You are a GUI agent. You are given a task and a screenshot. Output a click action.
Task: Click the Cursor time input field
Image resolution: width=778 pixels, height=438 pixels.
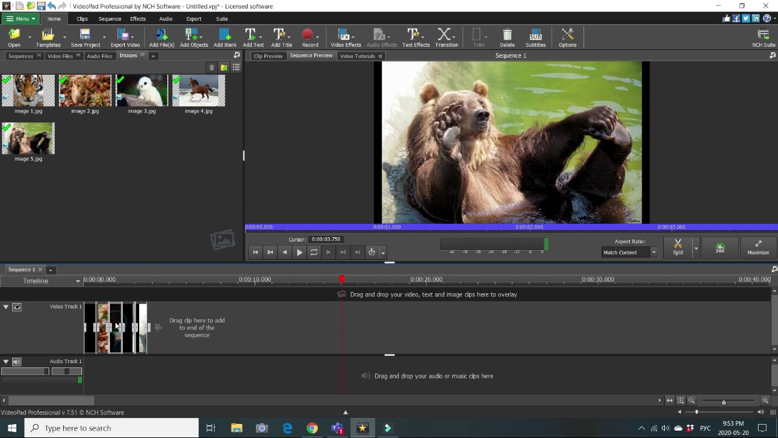click(x=326, y=239)
